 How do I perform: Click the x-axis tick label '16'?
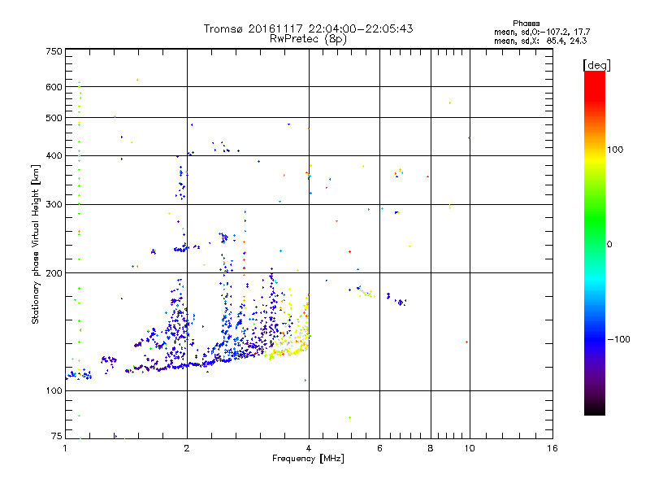[x=552, y=448]
